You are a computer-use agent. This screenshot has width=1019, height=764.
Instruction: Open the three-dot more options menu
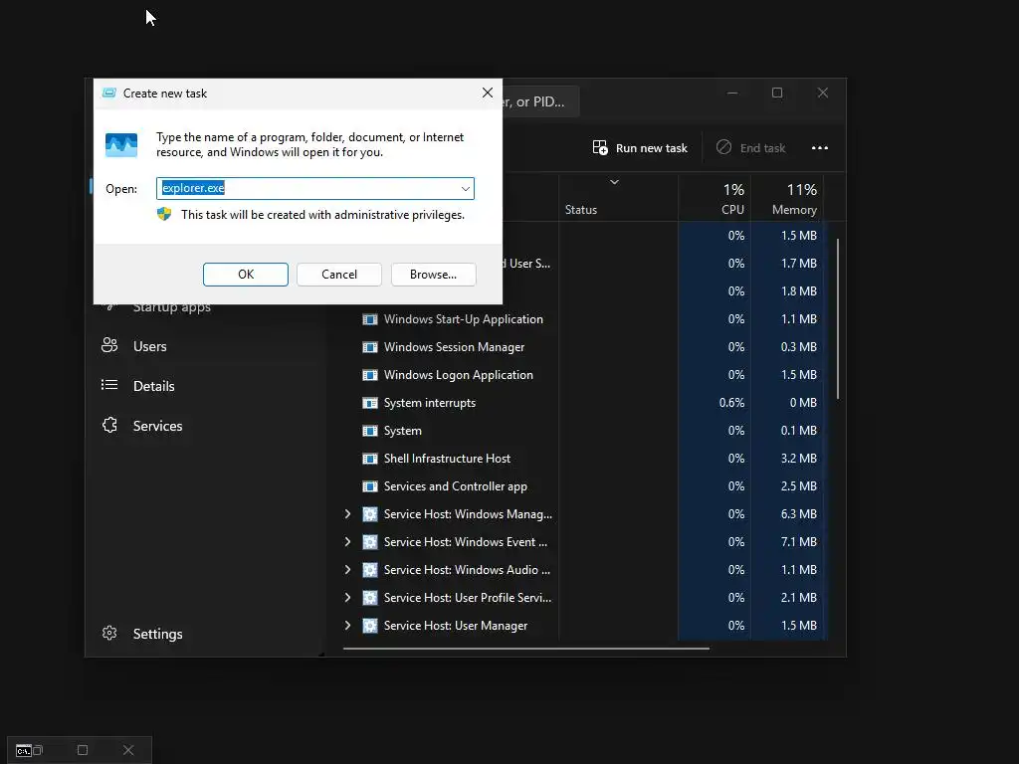pyautogui.click(x=820, y=148)
